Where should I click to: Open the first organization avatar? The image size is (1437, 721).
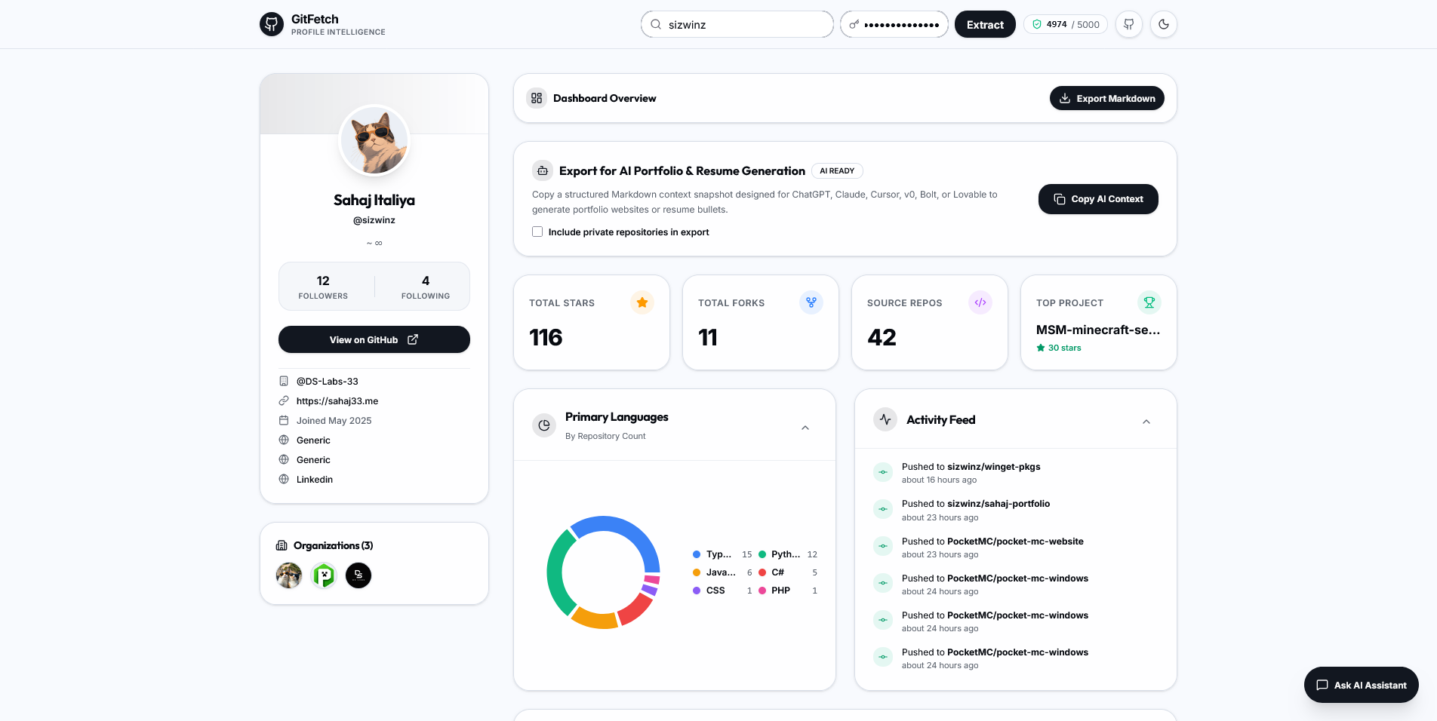click(289, 575)
